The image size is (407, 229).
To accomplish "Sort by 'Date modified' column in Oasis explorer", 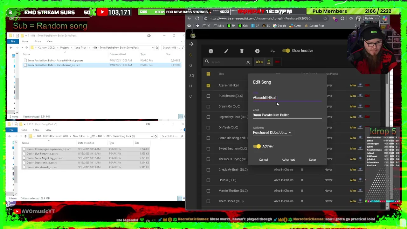I will [x=86, y=143].
